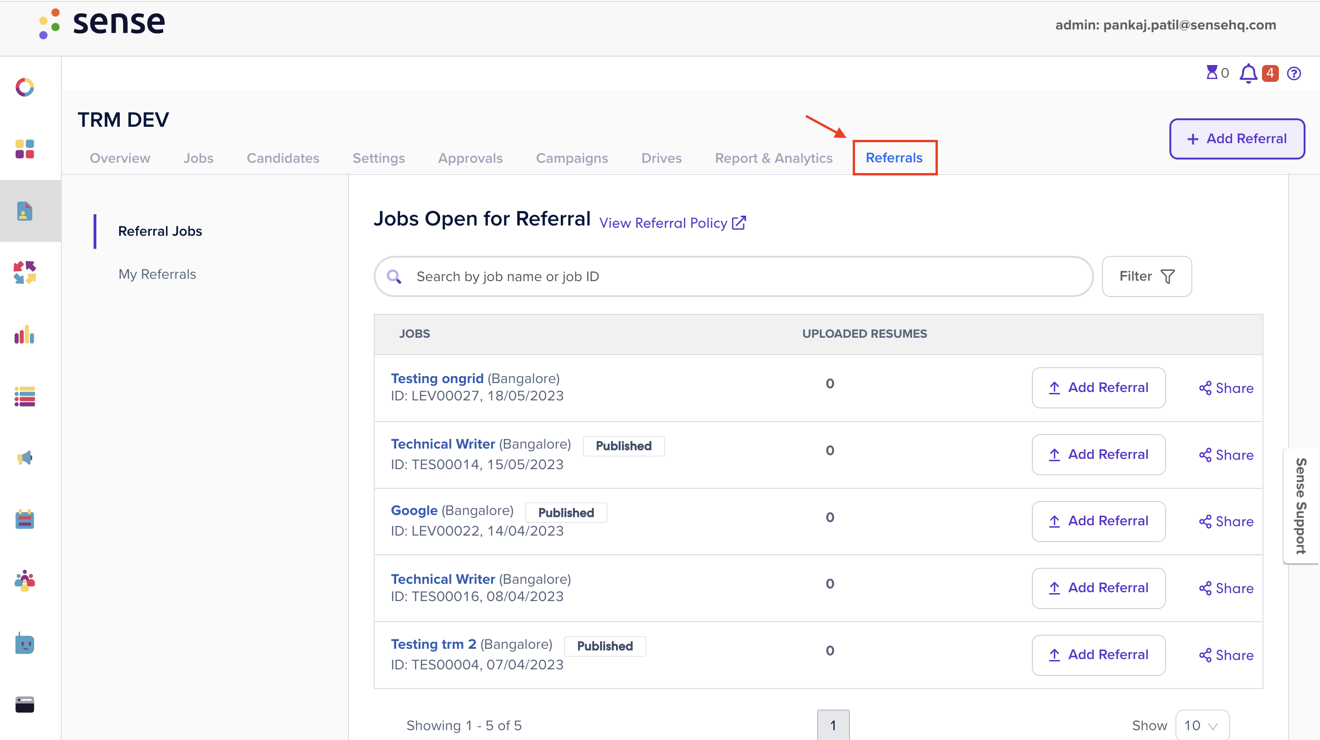The width and height of the screenshot is (1320, 740).
Task: Click the search magnifier icon
Action: pos(393,277)
